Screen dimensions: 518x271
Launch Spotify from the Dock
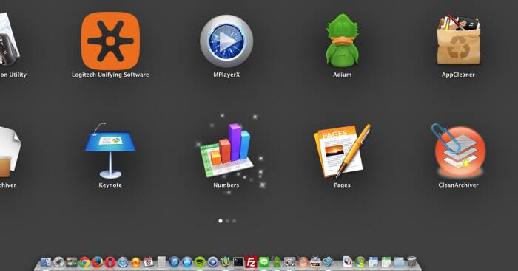[x=200, y=262]
